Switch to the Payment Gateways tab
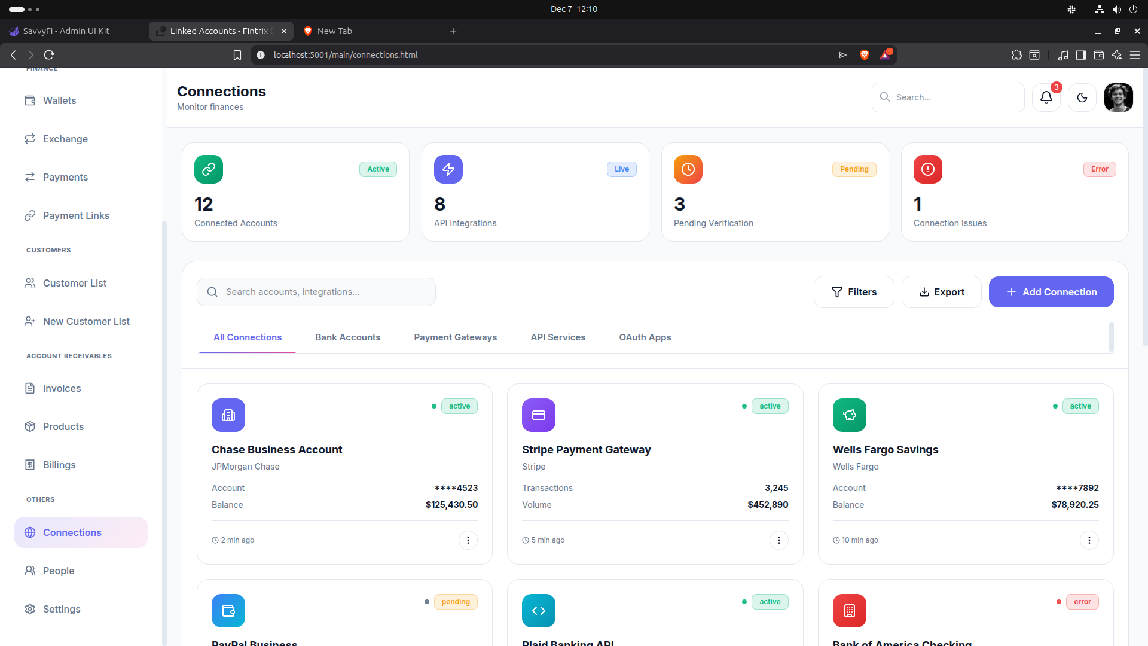Screen dimensions: 1148x646 click(x=455, y=337)
